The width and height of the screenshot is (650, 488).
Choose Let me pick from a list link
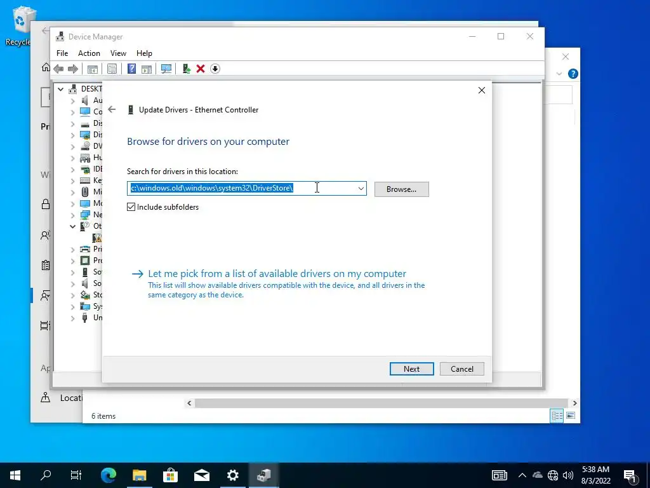(x=277, y=274)
